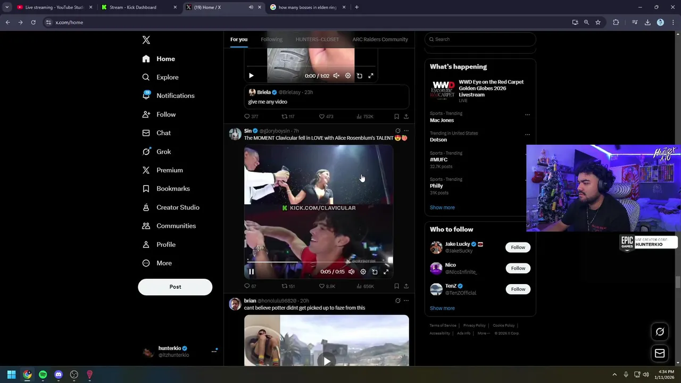The height and width of the screenshot is (383, 681).
Task: Click the Post button
Action: point(175,287)
